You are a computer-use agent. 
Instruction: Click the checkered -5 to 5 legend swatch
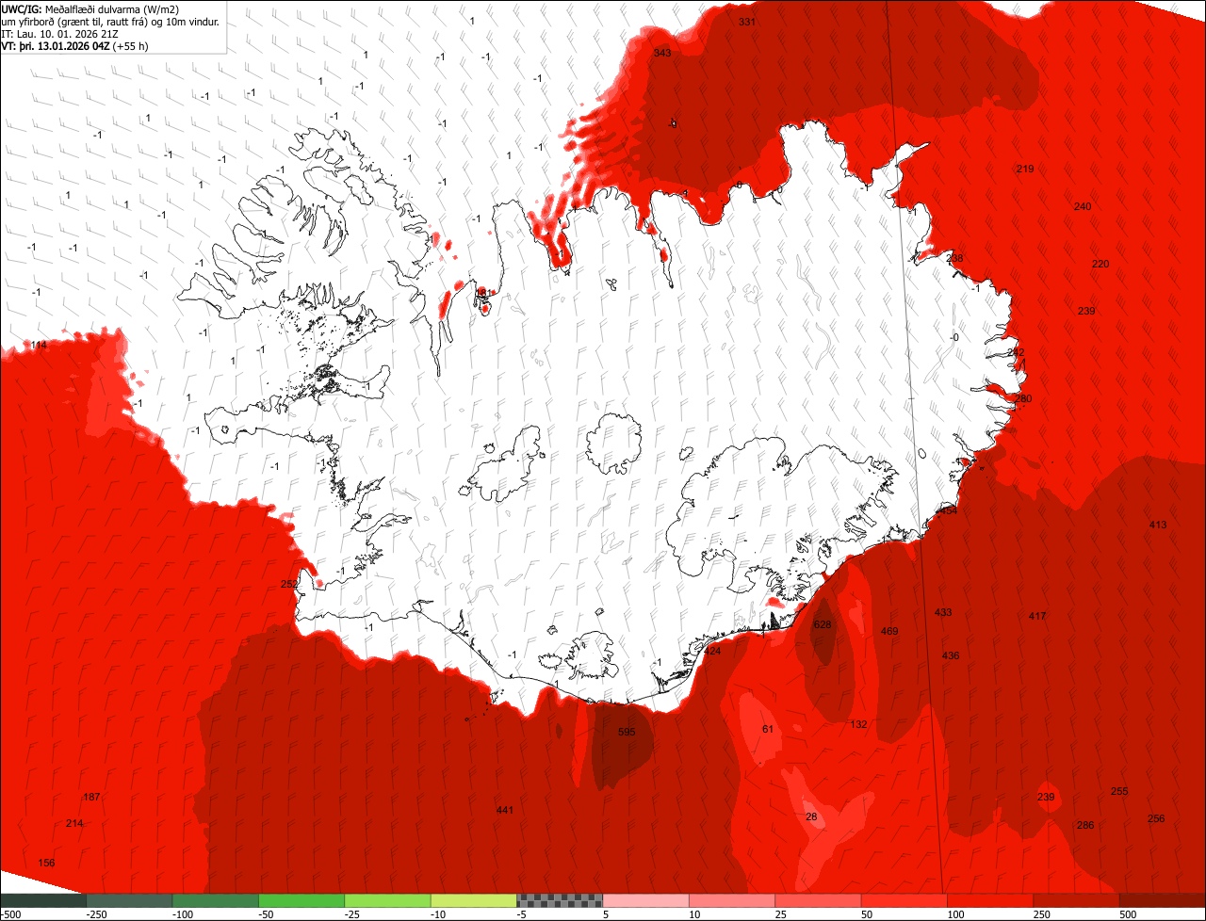point(560,900)
